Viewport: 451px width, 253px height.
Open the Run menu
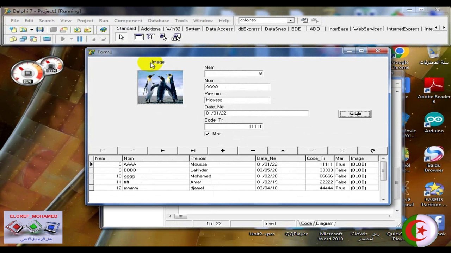tap(104, 21)
